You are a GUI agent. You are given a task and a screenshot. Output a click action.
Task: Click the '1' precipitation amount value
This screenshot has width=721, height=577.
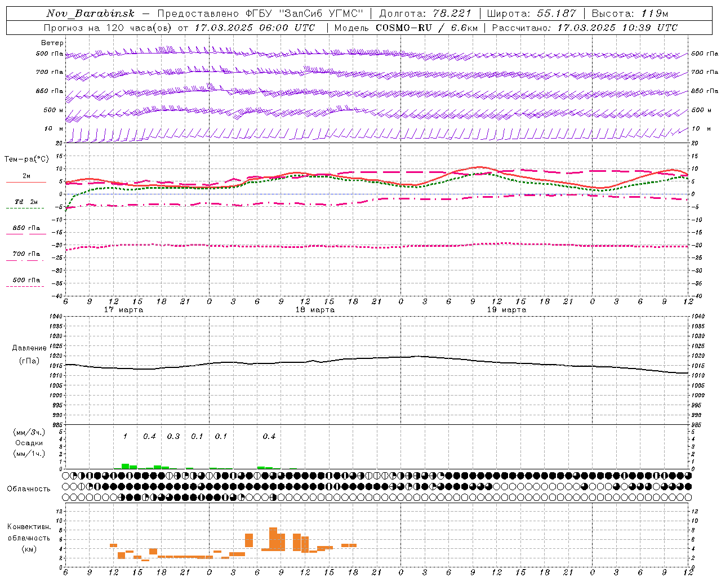(x=126, y=437)
